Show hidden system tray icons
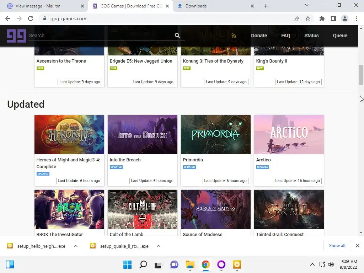The height and width of the screenshot is (273, 364). pos(312,264)
